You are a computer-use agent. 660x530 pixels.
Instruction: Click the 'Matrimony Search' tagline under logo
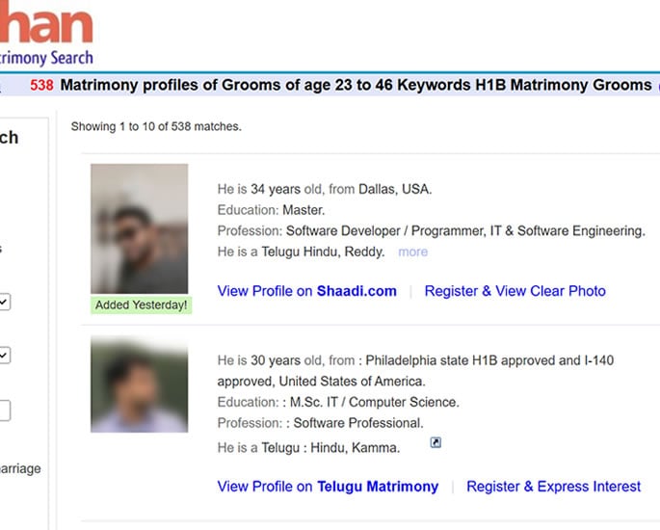click(x=46, y=58)
